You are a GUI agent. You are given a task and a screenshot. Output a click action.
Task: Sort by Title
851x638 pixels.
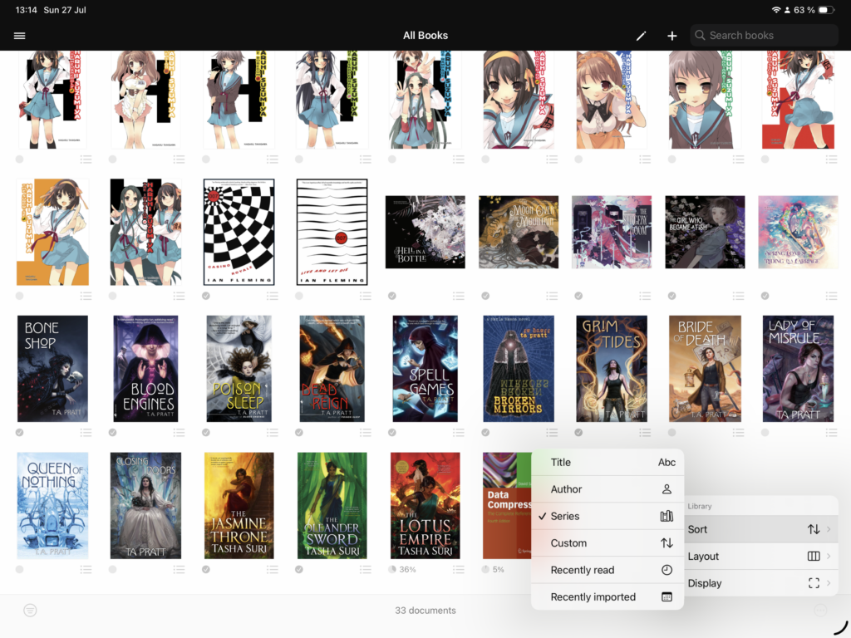pyautogui.click(x=608, y=462)
